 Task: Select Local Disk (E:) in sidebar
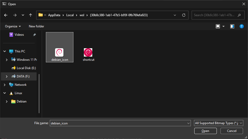26,68
